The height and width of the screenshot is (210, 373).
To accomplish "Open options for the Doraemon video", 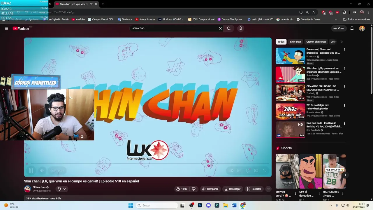I will click(x=344, y=50).
